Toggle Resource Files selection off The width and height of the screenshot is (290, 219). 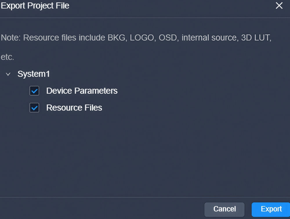click(x=34, y=107)
